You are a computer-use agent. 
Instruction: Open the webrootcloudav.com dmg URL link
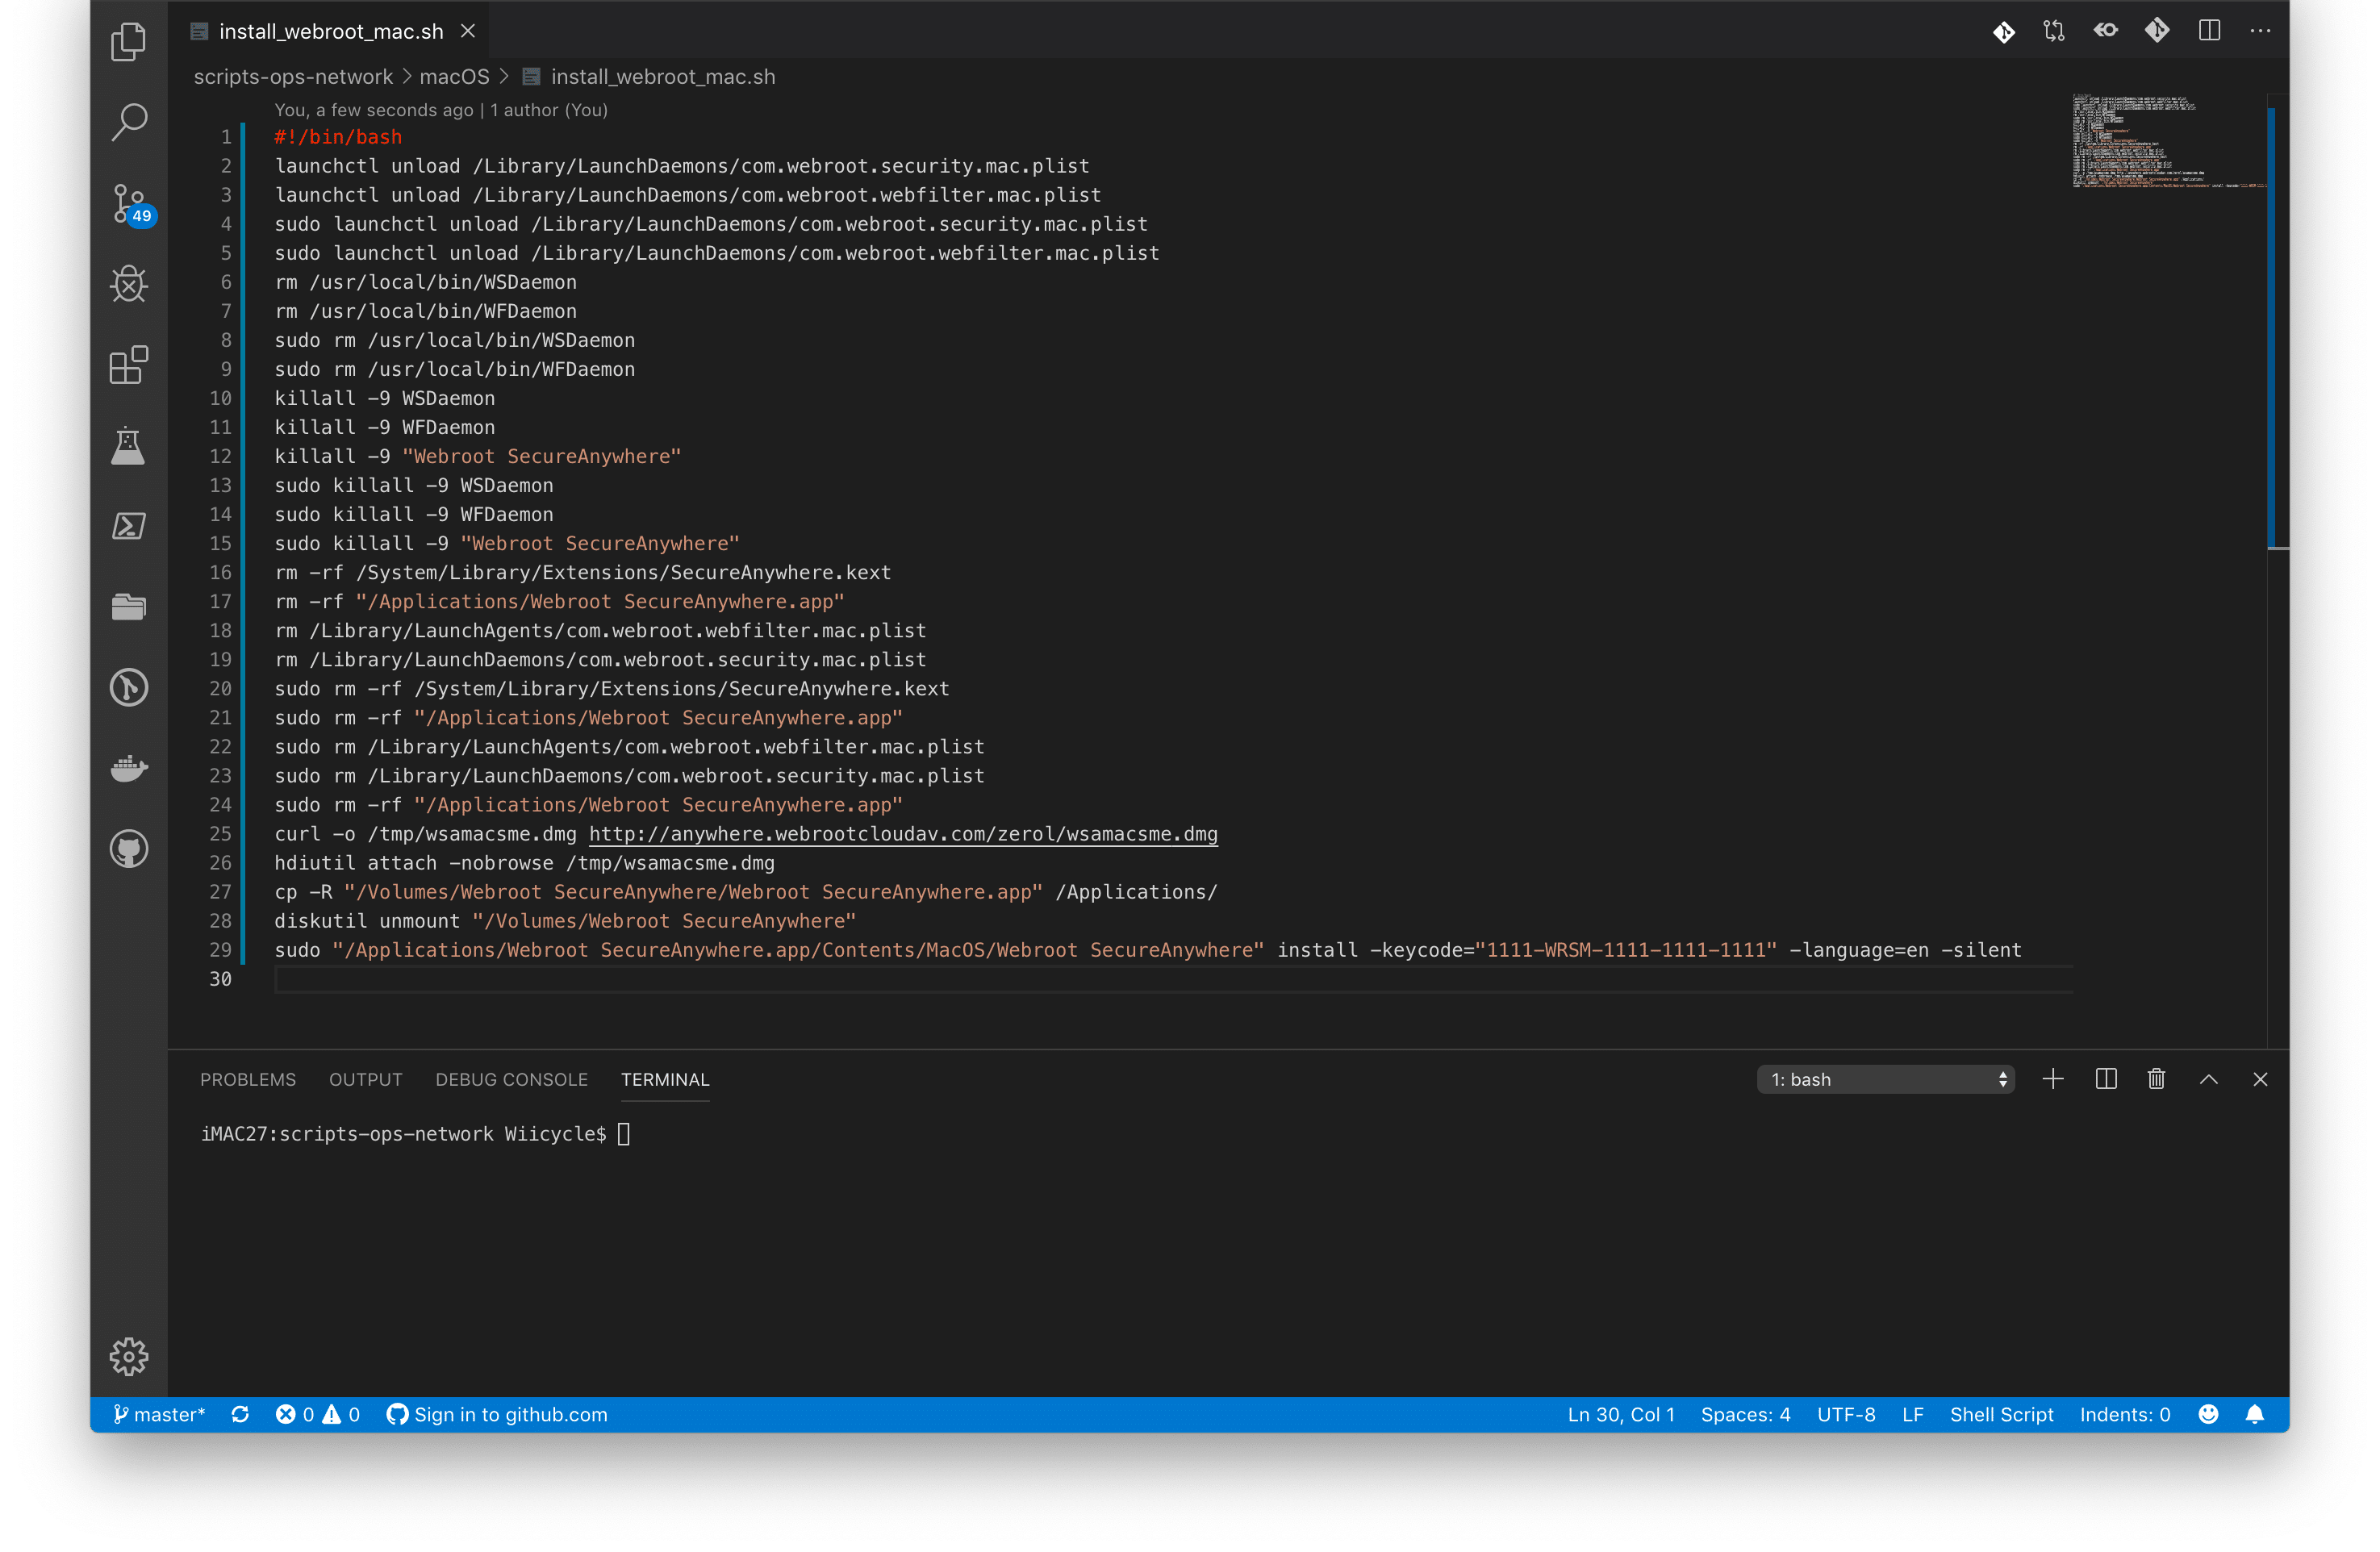click(903, 834)
